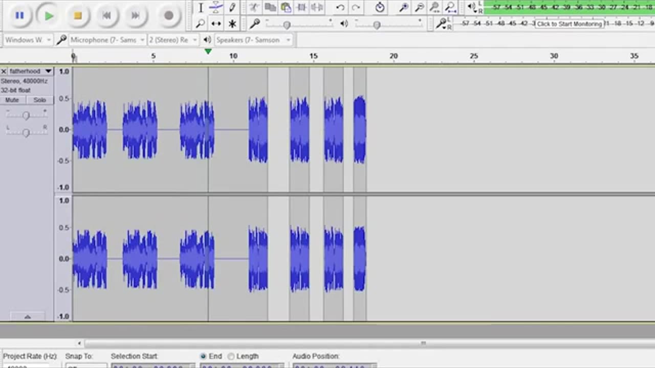Collapse the fatherhood track with the bottom arrow

pyautogui.click(x=27, y=317)
